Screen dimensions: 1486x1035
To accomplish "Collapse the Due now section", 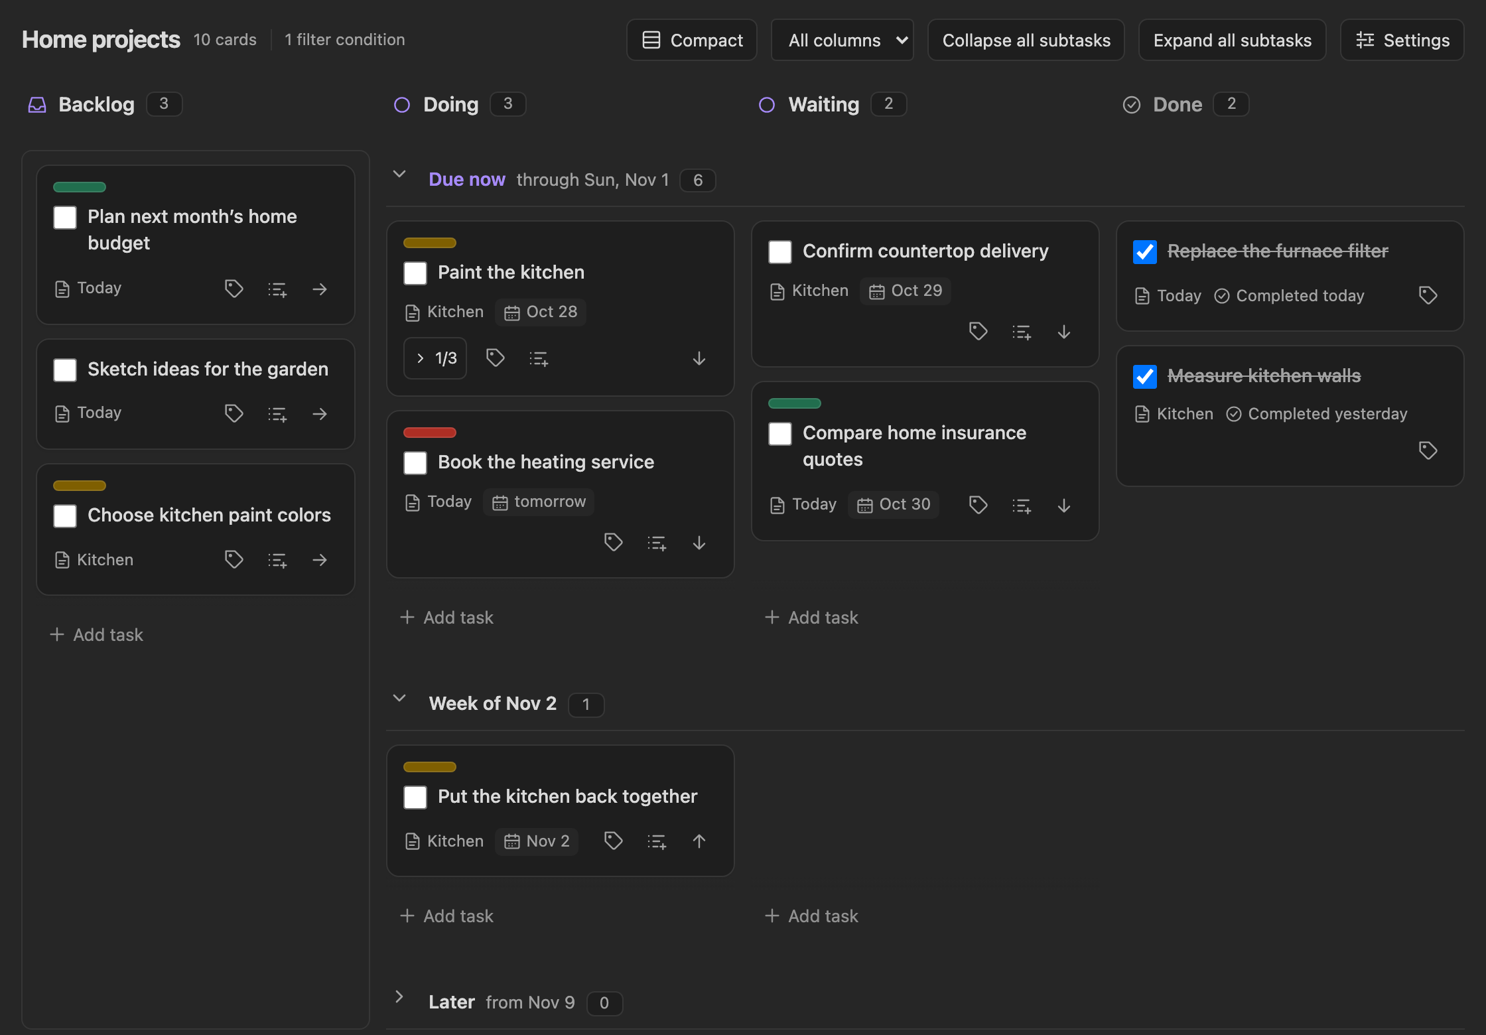I will (399, 174).
